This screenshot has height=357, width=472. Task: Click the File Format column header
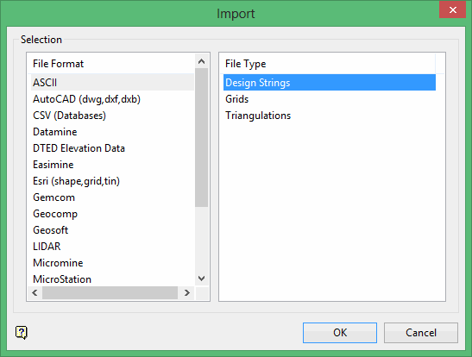click(x=111, y=64)
